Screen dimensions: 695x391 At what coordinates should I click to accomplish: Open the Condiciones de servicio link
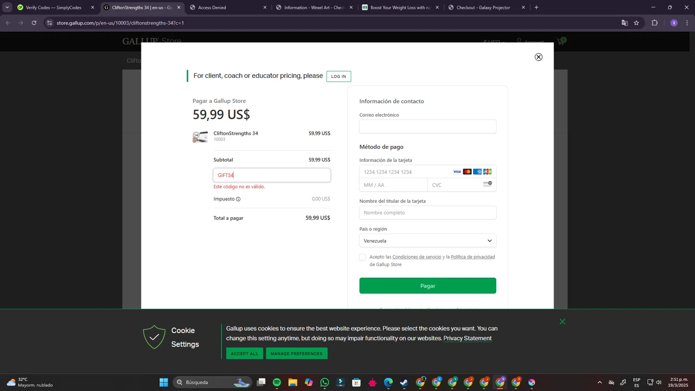point(417,257)
